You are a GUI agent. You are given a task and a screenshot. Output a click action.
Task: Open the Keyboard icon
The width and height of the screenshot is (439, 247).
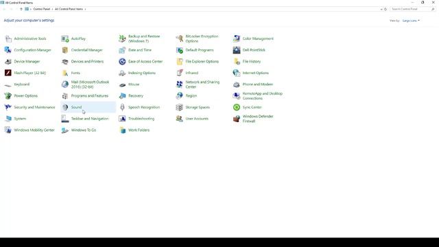point(8,84)
